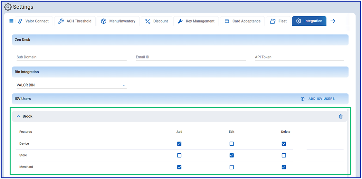Uncheck the Store Edit checkbox

click(232, 155)
